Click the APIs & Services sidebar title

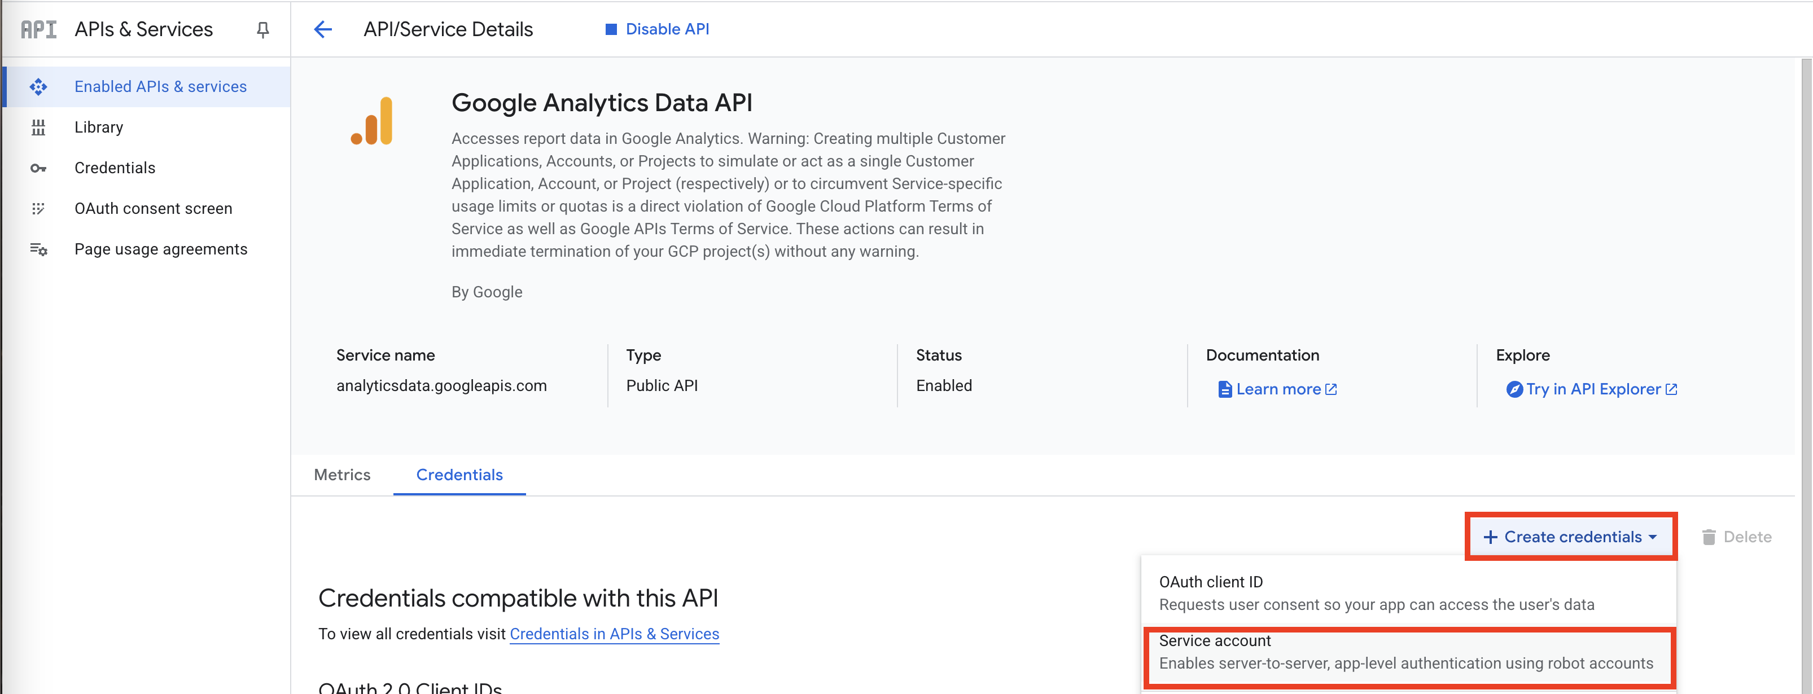(x=143, y=29)
